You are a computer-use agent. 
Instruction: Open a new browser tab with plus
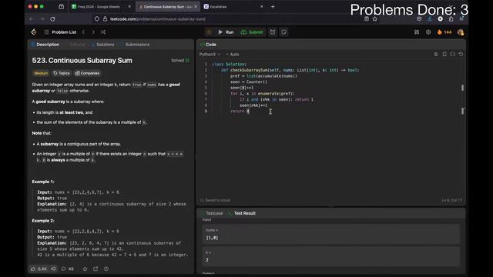click(x=273, y=7)
